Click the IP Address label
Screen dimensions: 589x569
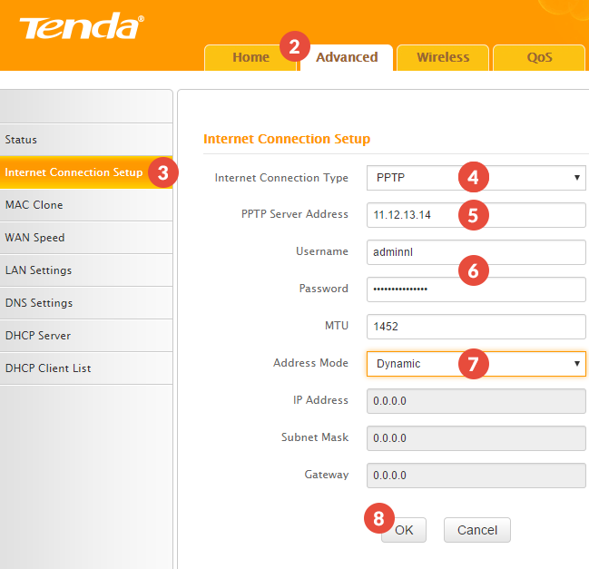click(320, 400)
